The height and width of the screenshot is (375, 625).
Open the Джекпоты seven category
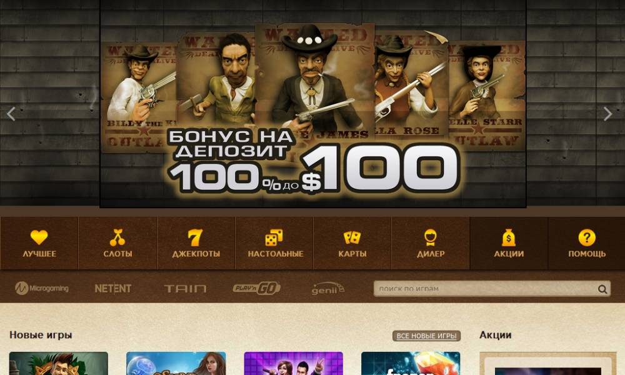tap(196, 243)
